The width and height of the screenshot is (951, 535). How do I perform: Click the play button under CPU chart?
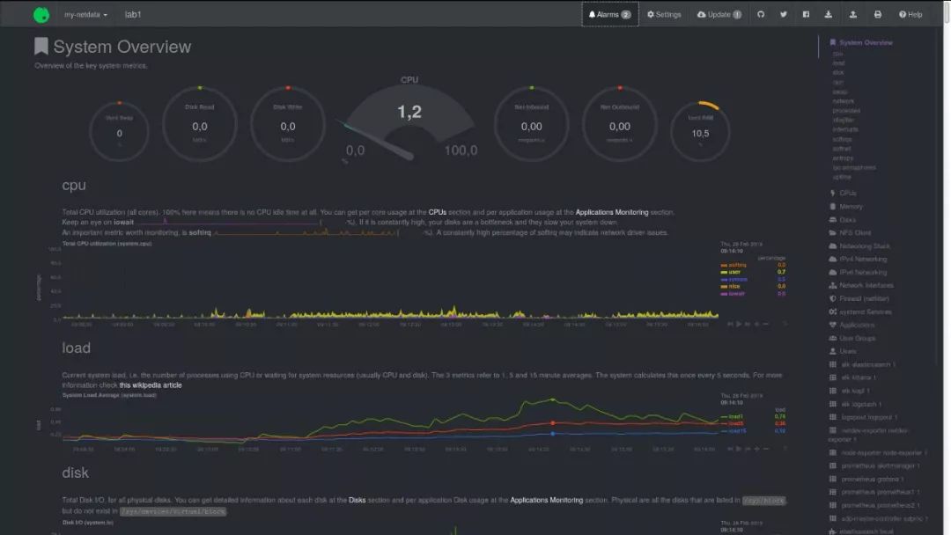click(x=739, y=324)
